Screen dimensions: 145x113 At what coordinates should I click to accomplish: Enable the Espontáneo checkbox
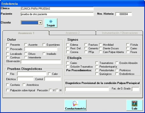pyautogui.click(x=44, y=45)
